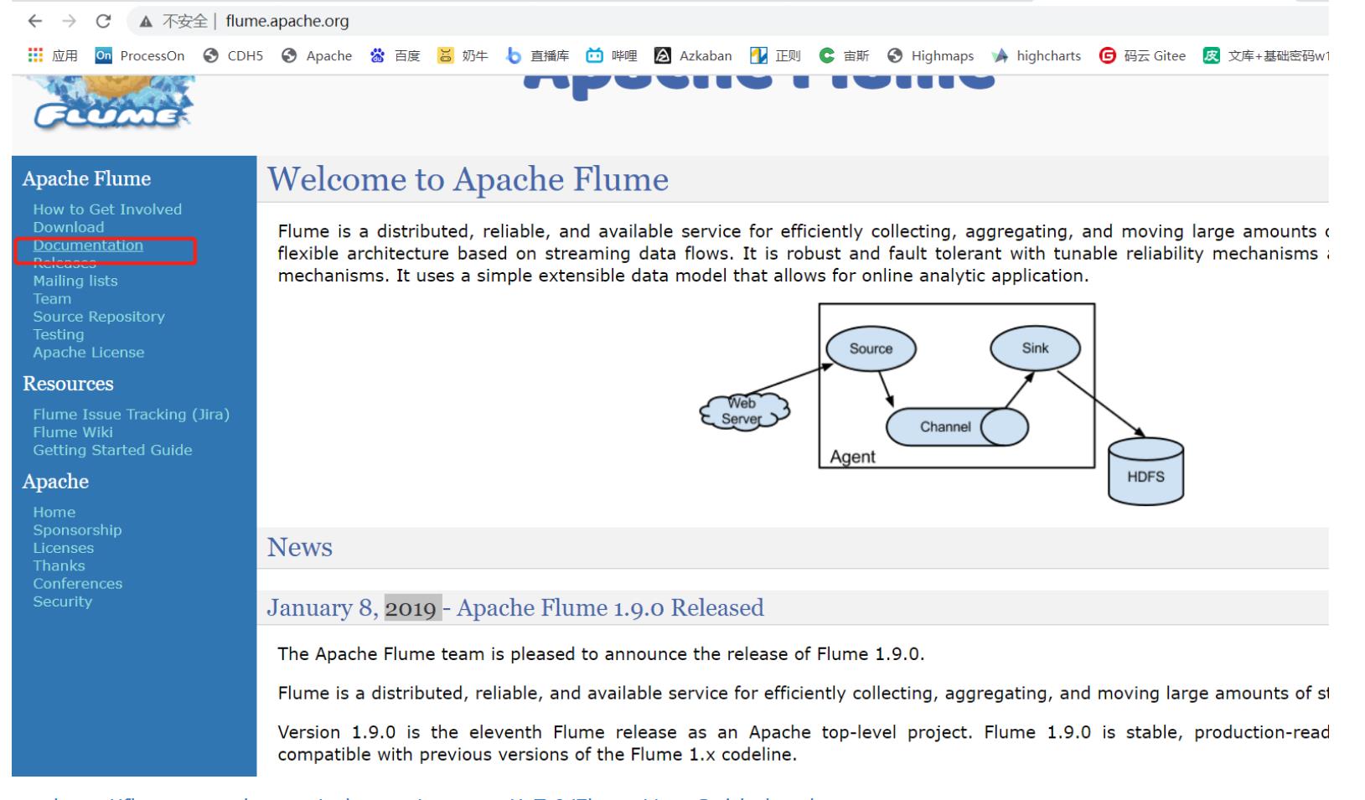Open the 码云 Gitee bookmark
The width and height of the screenshot is (1365, 800).
click(x=1143, y=55)
